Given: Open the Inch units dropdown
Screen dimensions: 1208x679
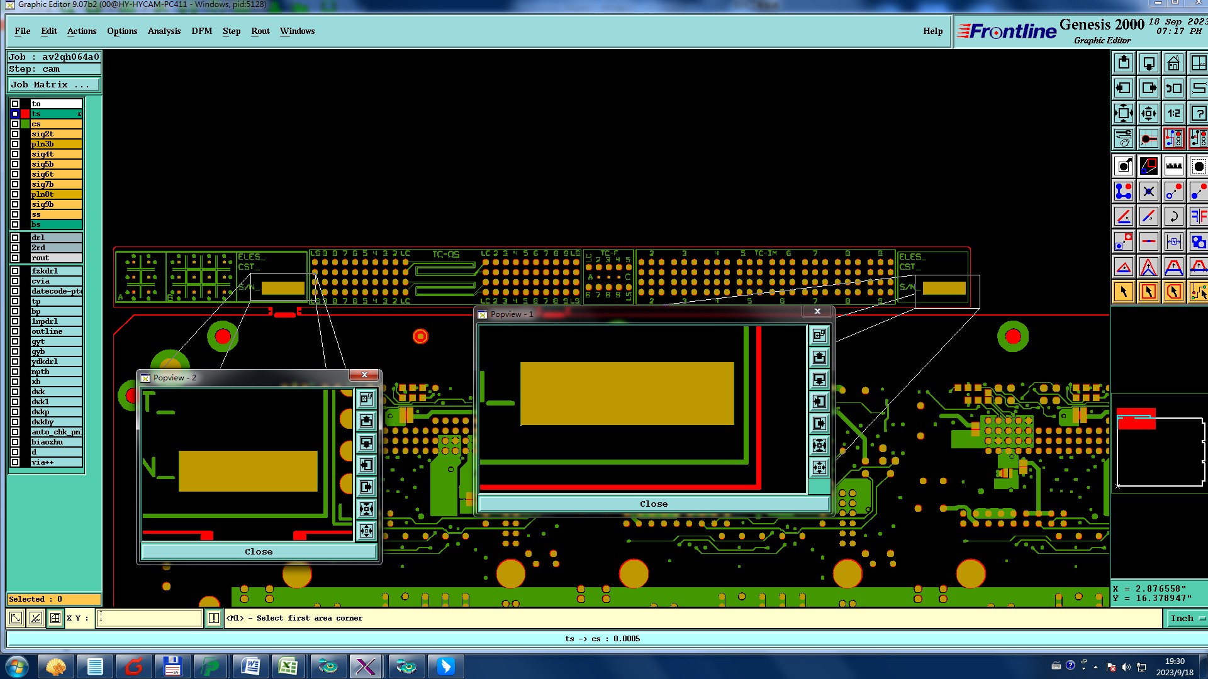Looking at the screenshot, I should click(x=1186, y=619).
